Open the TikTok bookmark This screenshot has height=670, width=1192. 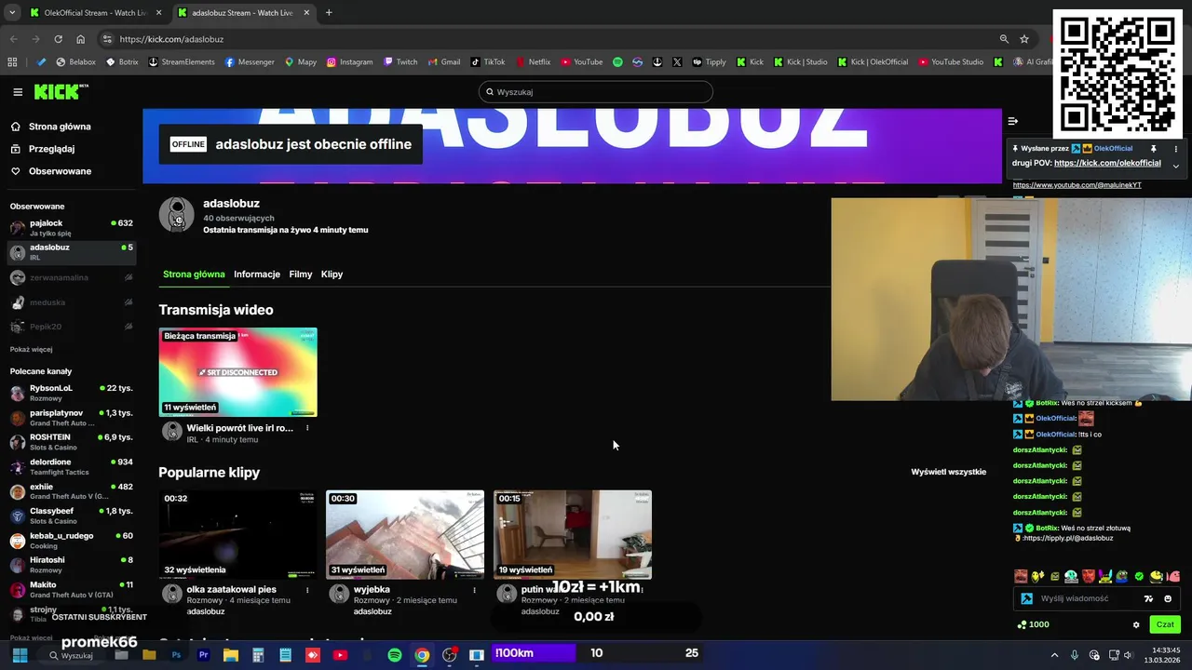(x=487, y=62)
